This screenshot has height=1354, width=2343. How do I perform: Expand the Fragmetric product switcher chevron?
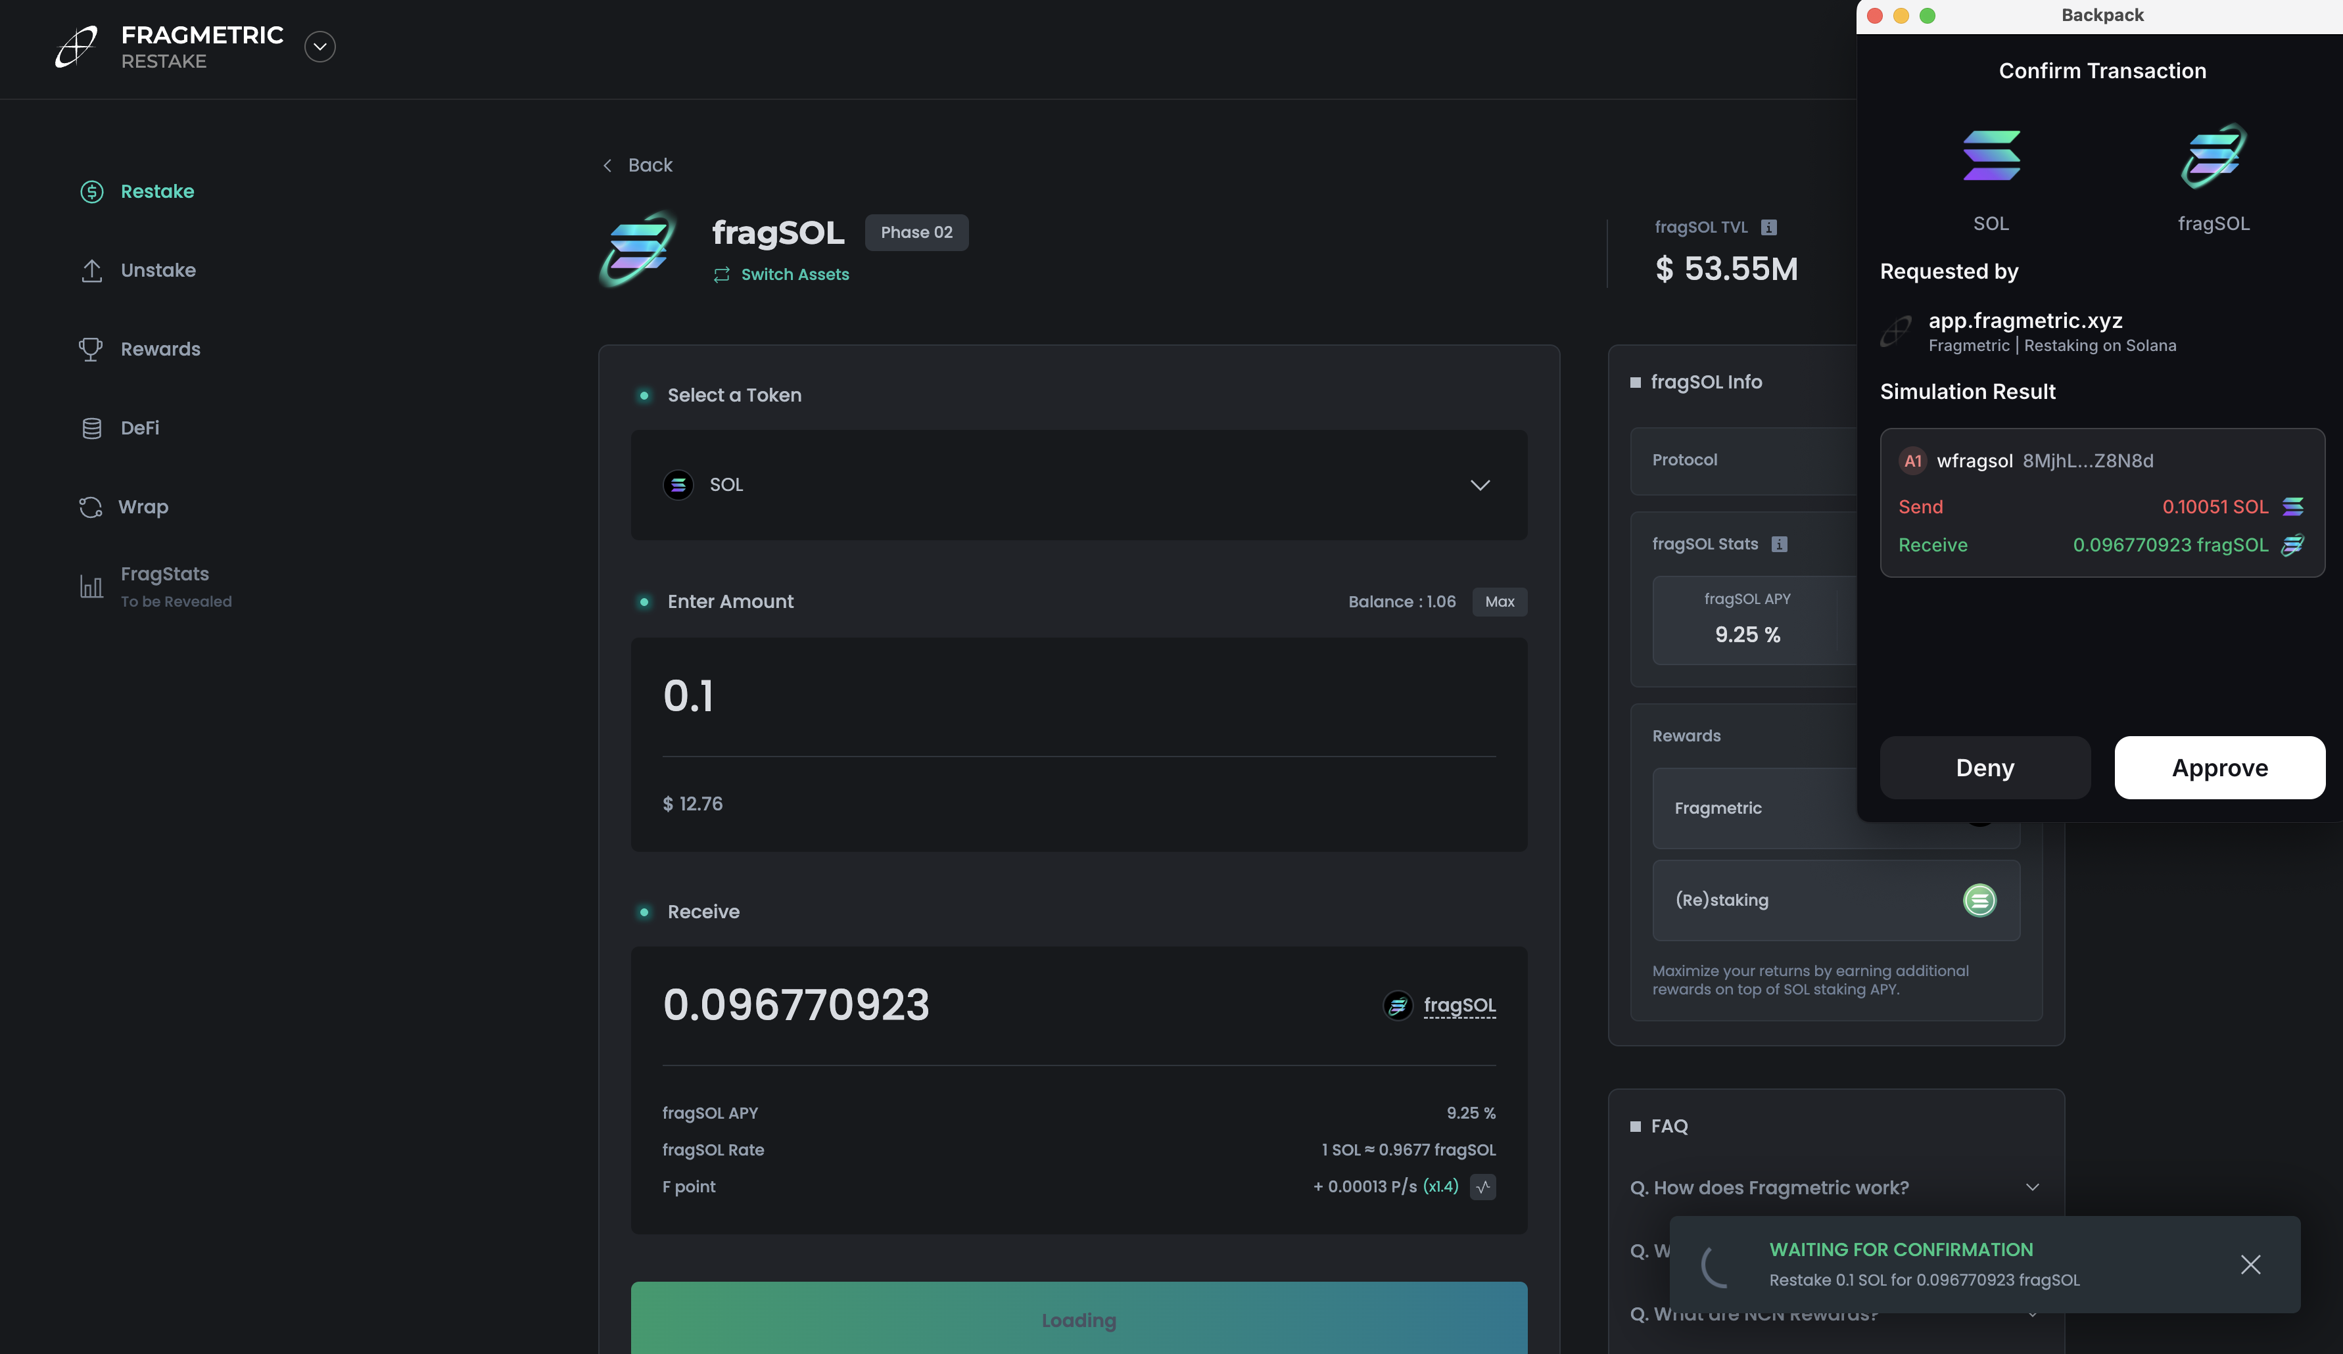[x=320, y=47]
